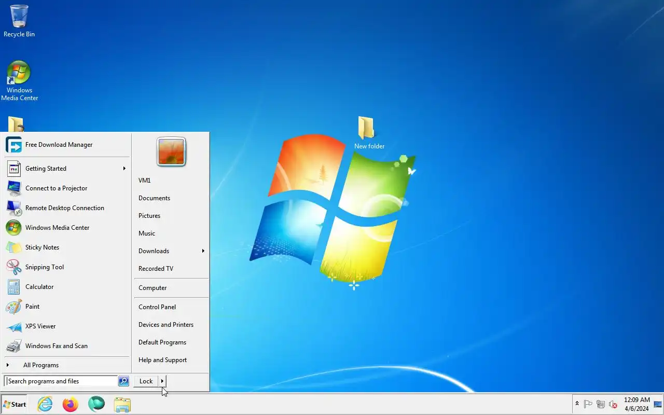The height and width of the screenshot is (415, 664).
Task: Launch Firefox from the taskbar
Action: (x=70, y=404)
